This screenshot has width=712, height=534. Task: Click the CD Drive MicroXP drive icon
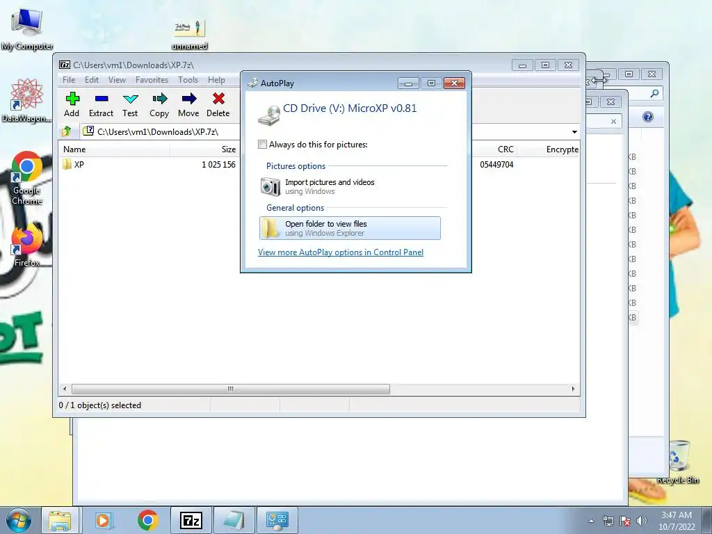[269, 116]
